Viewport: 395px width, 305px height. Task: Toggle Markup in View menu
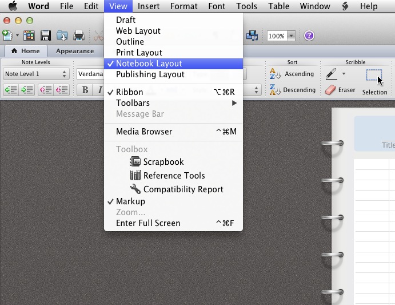point(173,201)
